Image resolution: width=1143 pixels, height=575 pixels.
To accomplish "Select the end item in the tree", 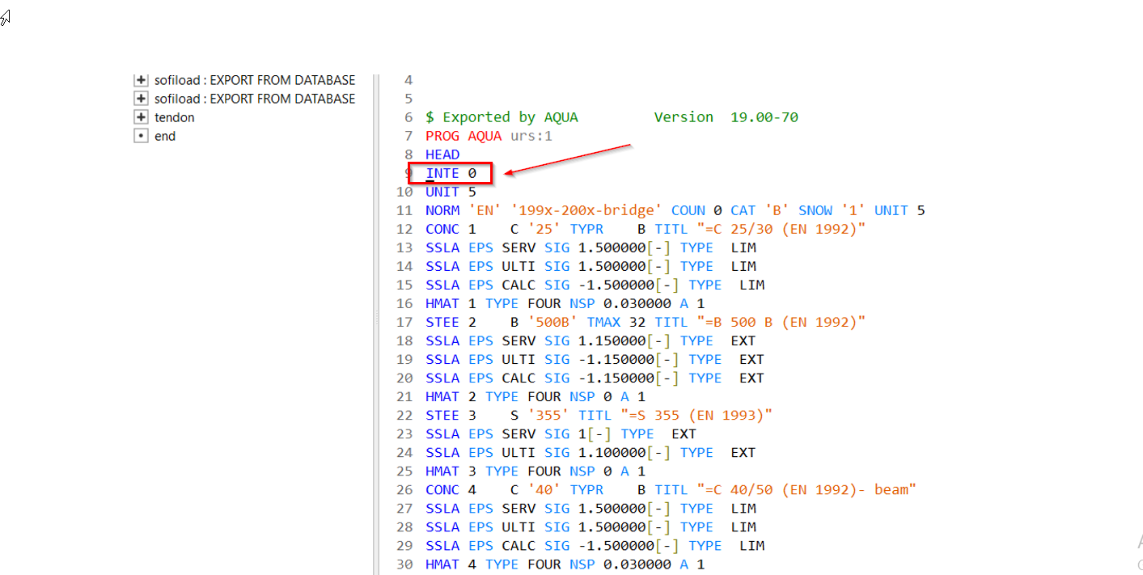I will click(165, 136).
